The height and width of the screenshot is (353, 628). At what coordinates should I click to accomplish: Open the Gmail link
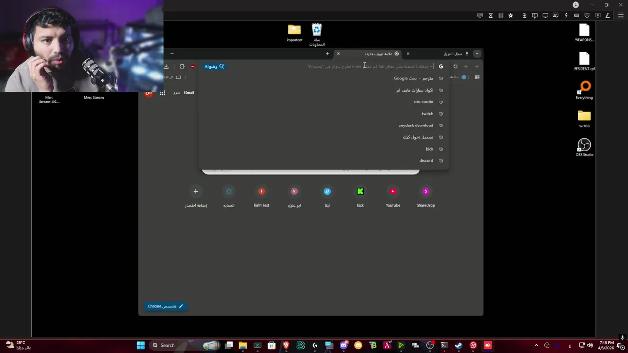pyautogui.click(x=189, y=93)
